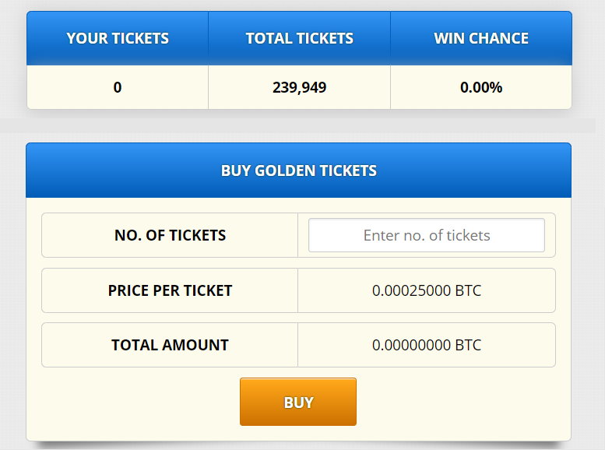Click the cream area left of BUY button
This screenshot has height=450, width=605.
point(133,402)
